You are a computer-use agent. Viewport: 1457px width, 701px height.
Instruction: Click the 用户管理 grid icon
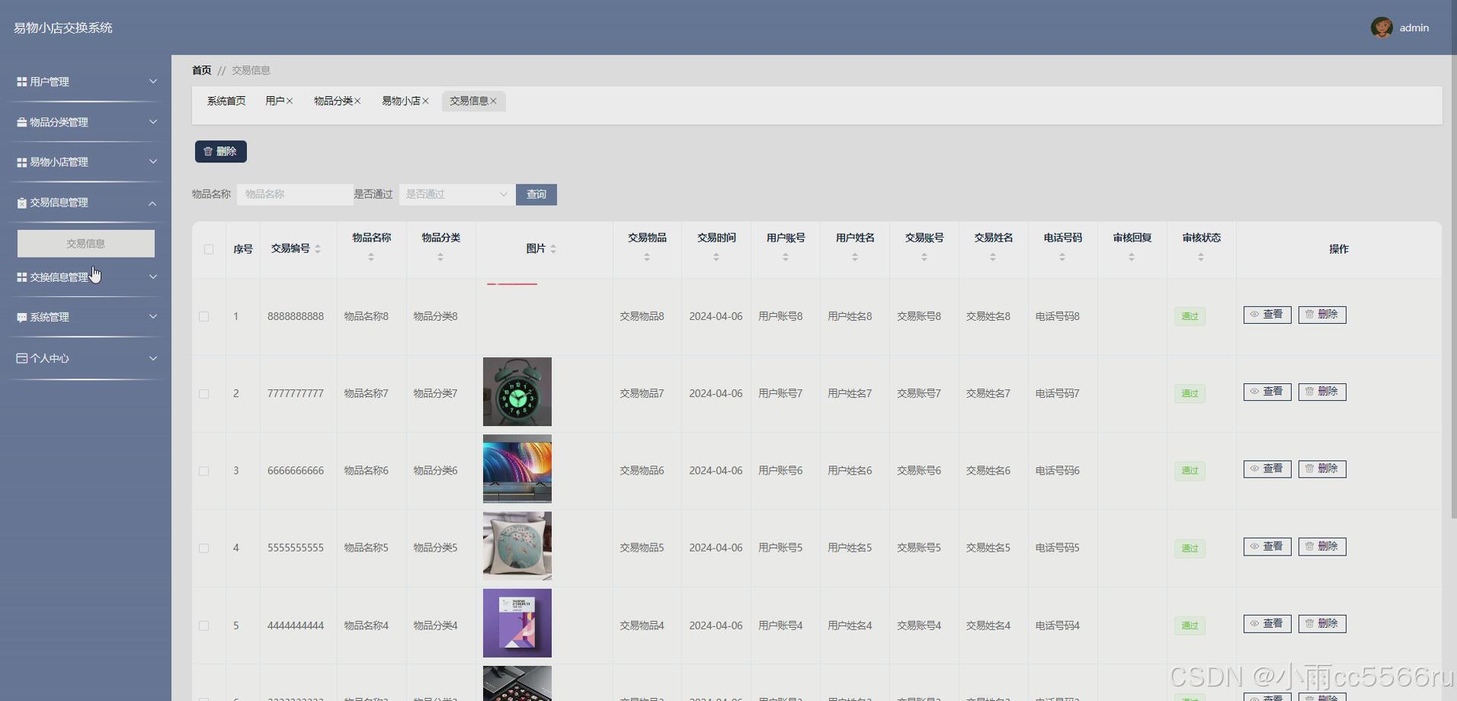click(x=22, y=82)
